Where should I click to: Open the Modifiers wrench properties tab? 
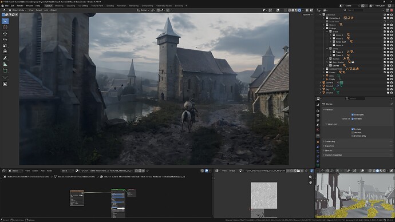click(318, 146)
